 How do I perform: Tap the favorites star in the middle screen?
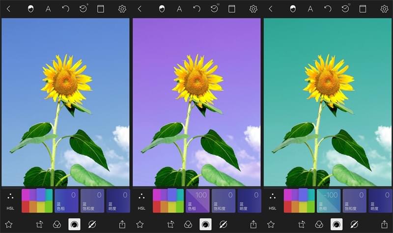pyautogui.click(x=140, y=224)
